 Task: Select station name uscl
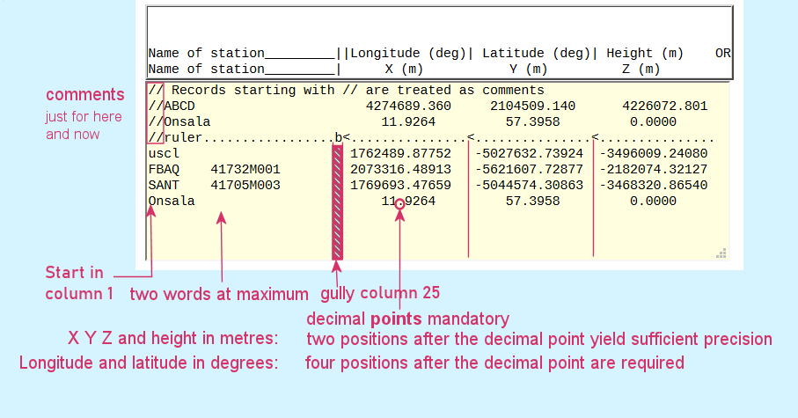pyautogui.click(x=164, y=153)
